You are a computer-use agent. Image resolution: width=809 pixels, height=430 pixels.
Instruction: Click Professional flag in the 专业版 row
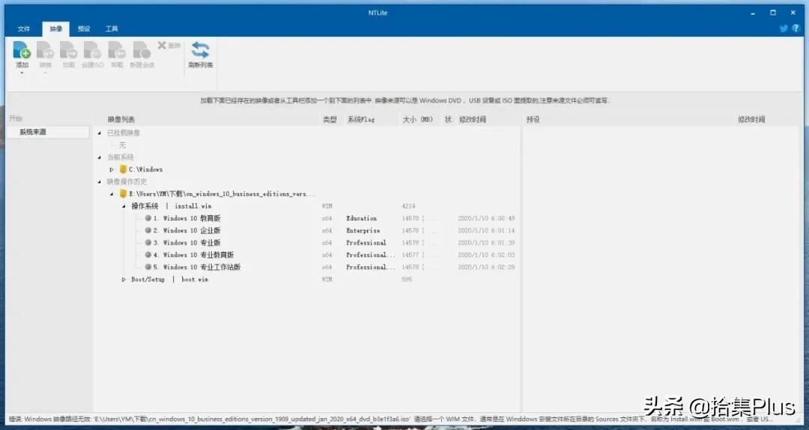[366, 242]
